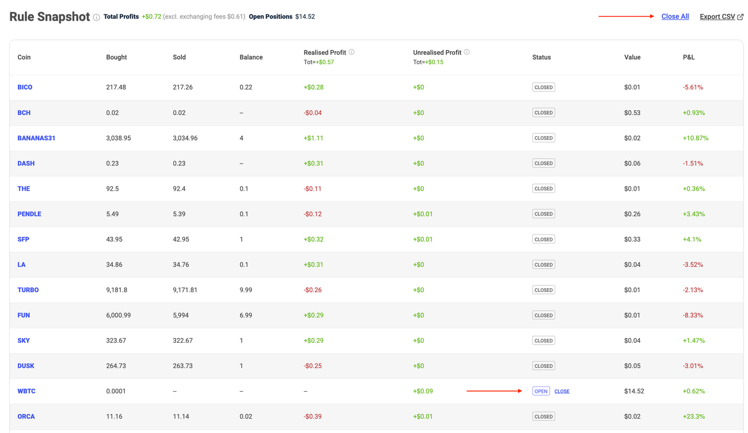
Task: Select the FUN coin link
Action: [24, 315]
